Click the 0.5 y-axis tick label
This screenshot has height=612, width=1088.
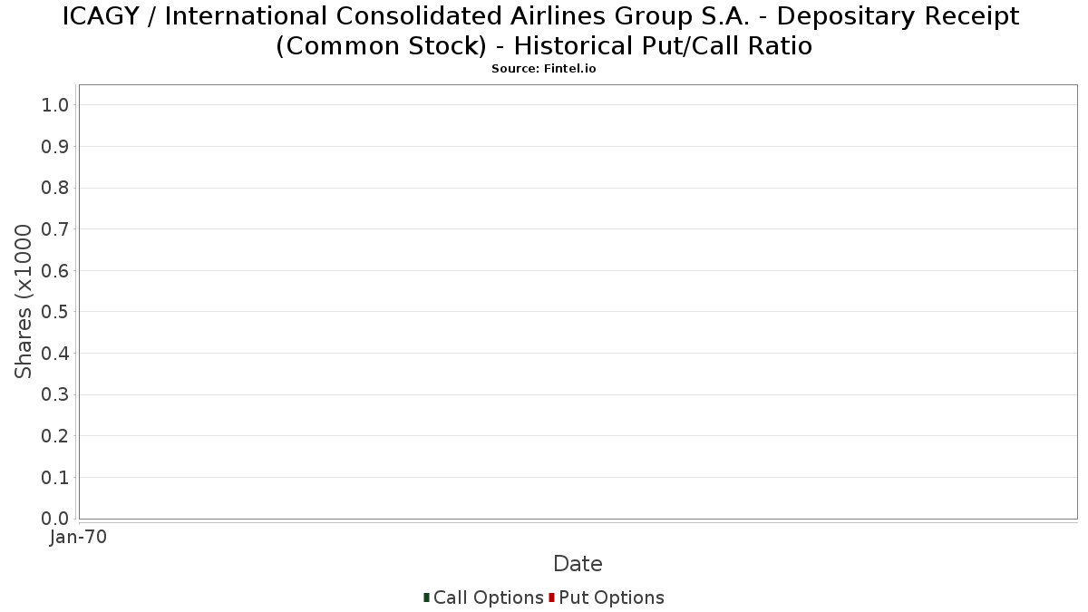pos(55,312)
